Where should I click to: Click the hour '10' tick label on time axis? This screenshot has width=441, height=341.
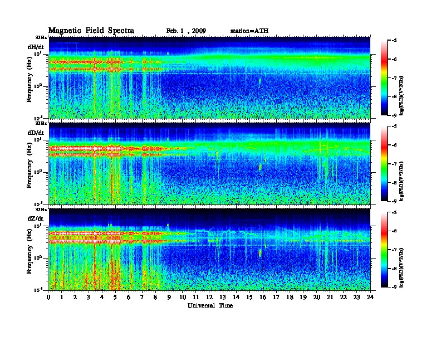pos(183,298)
